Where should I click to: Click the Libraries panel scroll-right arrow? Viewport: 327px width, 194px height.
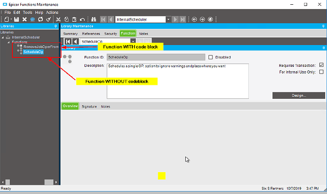coord(56,182)
